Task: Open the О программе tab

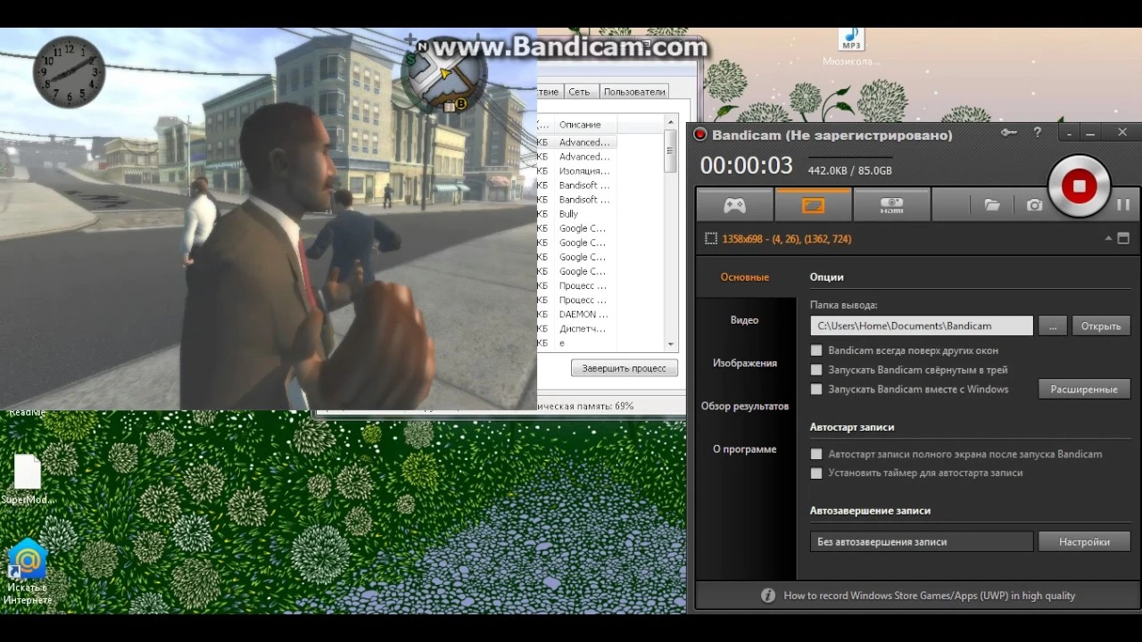Action: coord(745,449)
